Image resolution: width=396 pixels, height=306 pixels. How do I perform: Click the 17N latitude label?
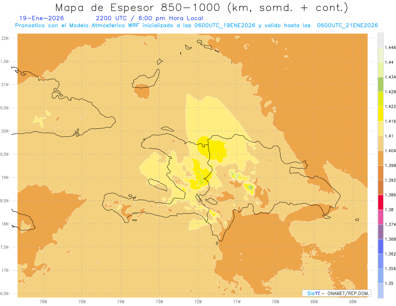pyautogui.click(x=5, y=270)
